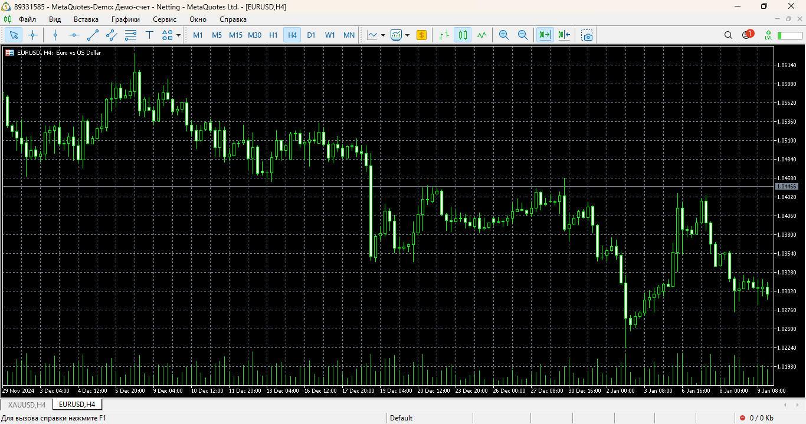Activate the Trendline drawing tool
806x424 pixels.
click(92, 35)
